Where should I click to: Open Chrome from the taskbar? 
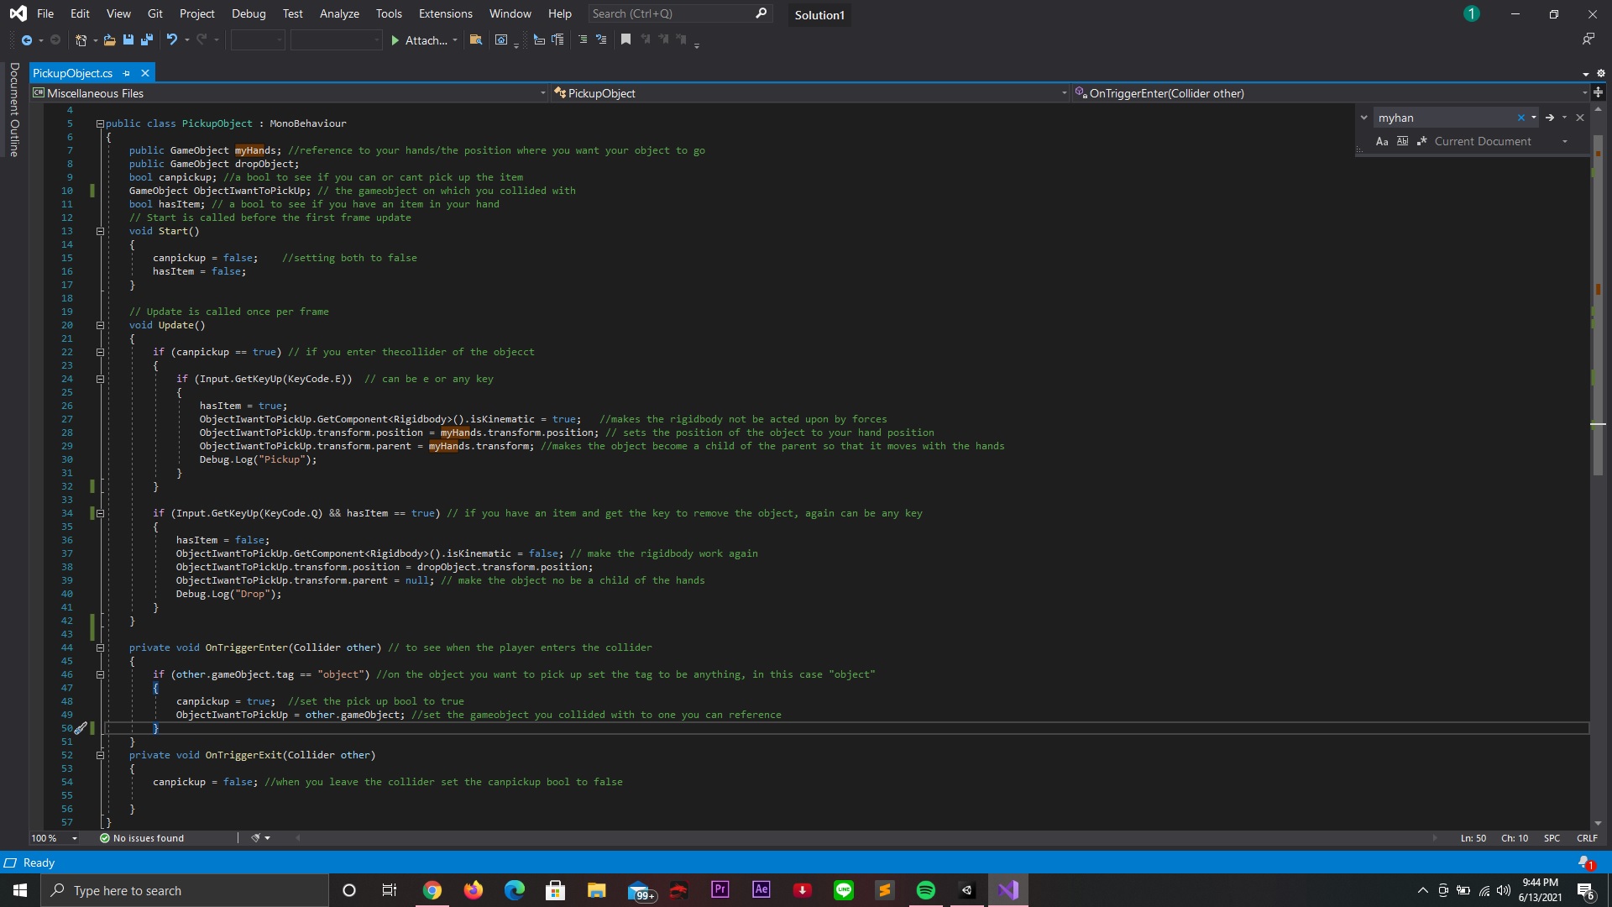click(x=432, y=890)
